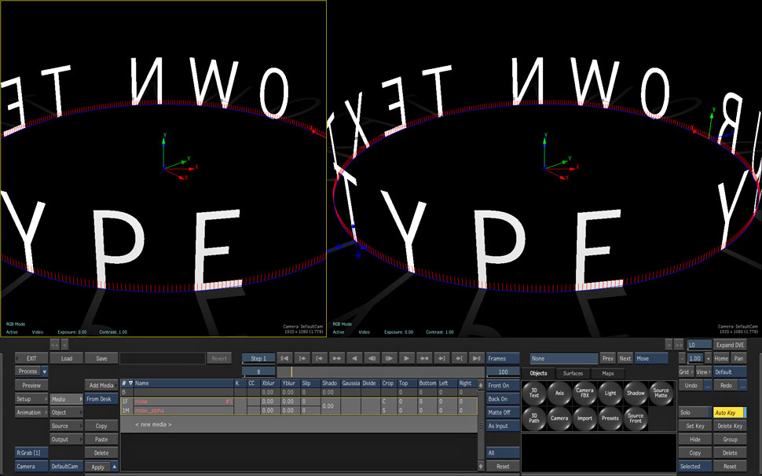The image size is (762, 476).
Task: Insert a Light node
Action: point(610,393)
